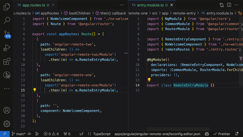Screen dimensions: 243x137
Task: Open Source Control with 172 changes badge
Action: [6, 34]
